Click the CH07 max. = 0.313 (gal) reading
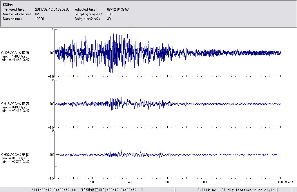 point(15,158)
